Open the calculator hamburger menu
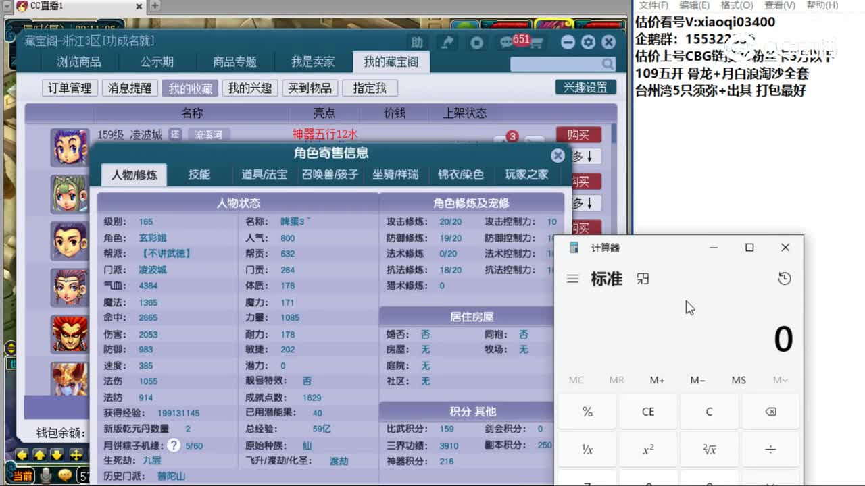 573,278
